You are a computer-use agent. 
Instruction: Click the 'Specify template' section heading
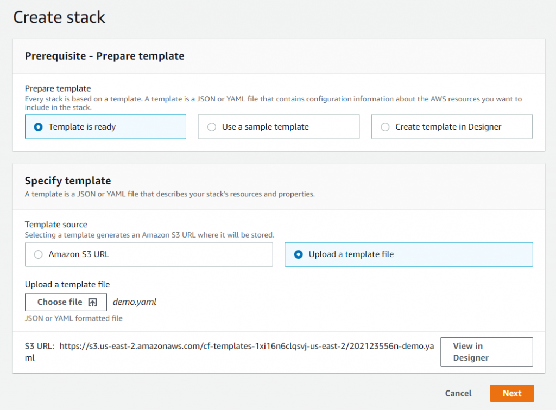coord(68,181)
